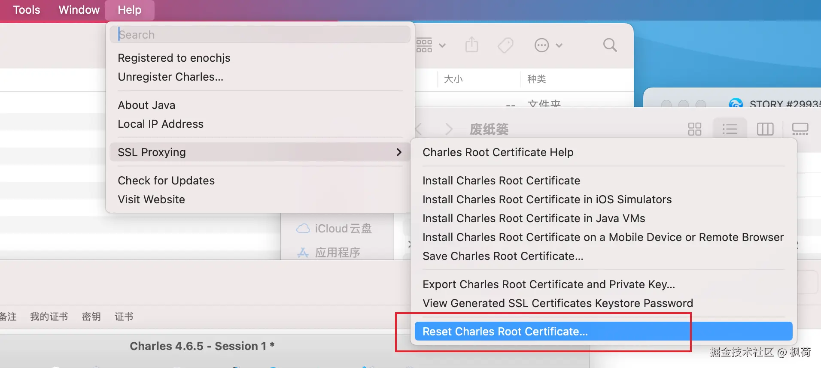821x368 pixels.
Task: Click the STORY window app icon
Action: 736,103
